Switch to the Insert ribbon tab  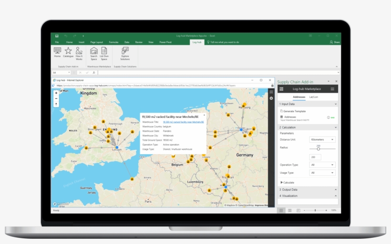point(82,42)
